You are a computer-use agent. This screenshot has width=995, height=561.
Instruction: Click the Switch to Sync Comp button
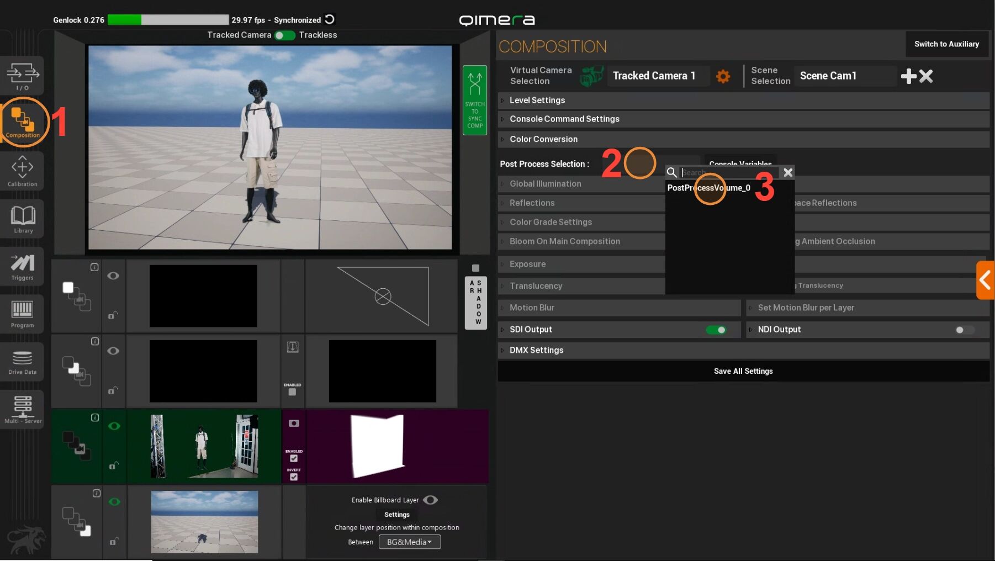coord(474,100)
